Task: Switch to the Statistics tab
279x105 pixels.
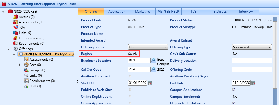Action: click(220, 12)
